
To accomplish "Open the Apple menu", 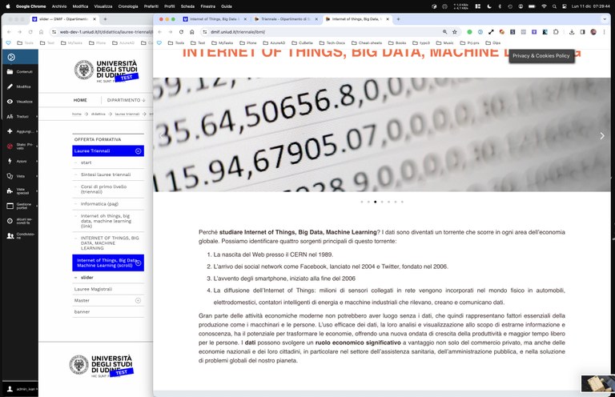I will (x=8, y=6).
